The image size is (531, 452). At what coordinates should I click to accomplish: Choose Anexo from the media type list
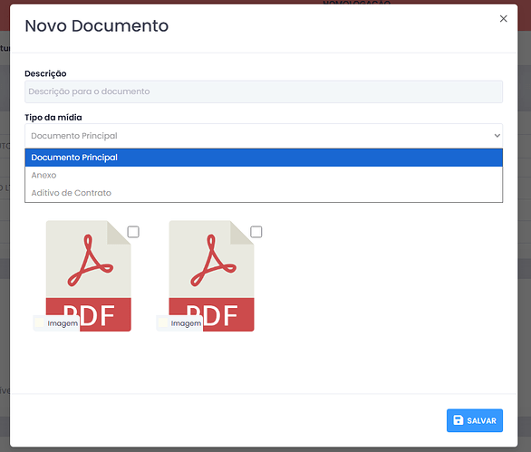tap(264, 175)
